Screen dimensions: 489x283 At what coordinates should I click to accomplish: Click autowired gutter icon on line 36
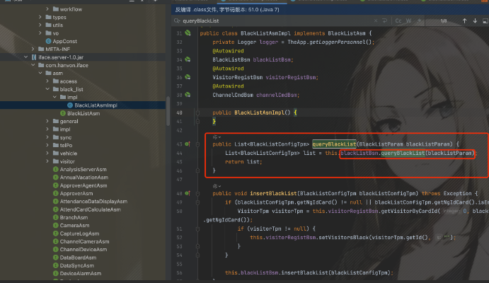click(x=188, y=77)
